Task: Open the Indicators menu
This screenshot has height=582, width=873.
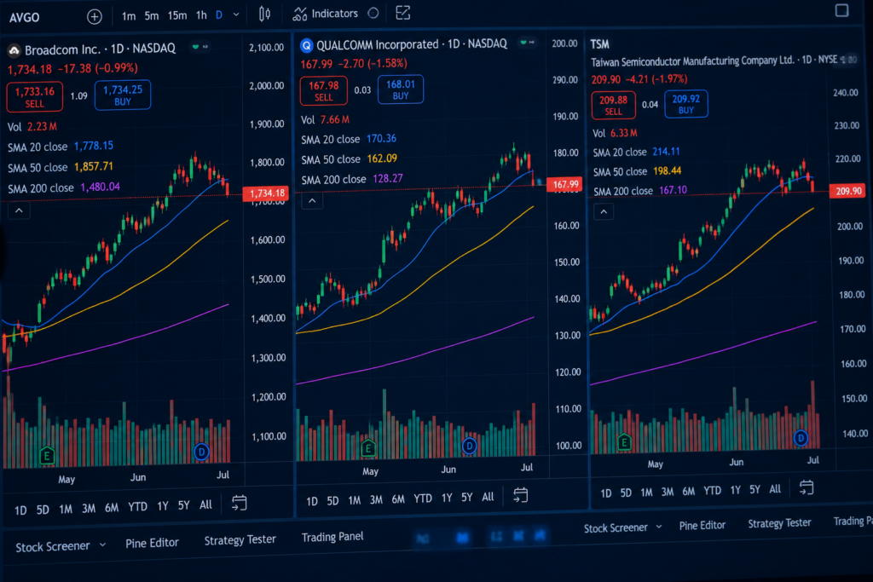Action: 326,14
